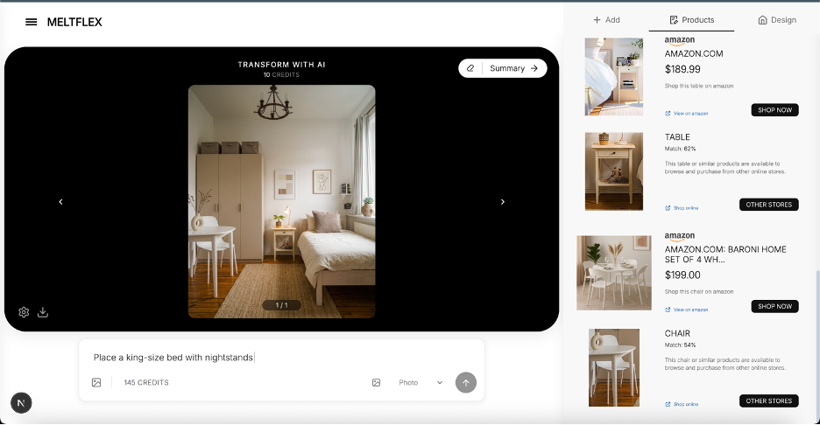Click the round N avatar badge
This screenshot has width=820, height=425.
(x=22, y=402)
